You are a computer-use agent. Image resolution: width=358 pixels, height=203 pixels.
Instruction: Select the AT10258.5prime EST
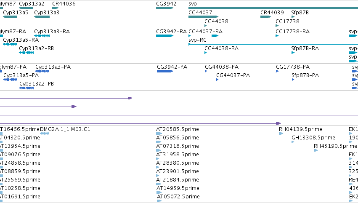pos(1,192)
